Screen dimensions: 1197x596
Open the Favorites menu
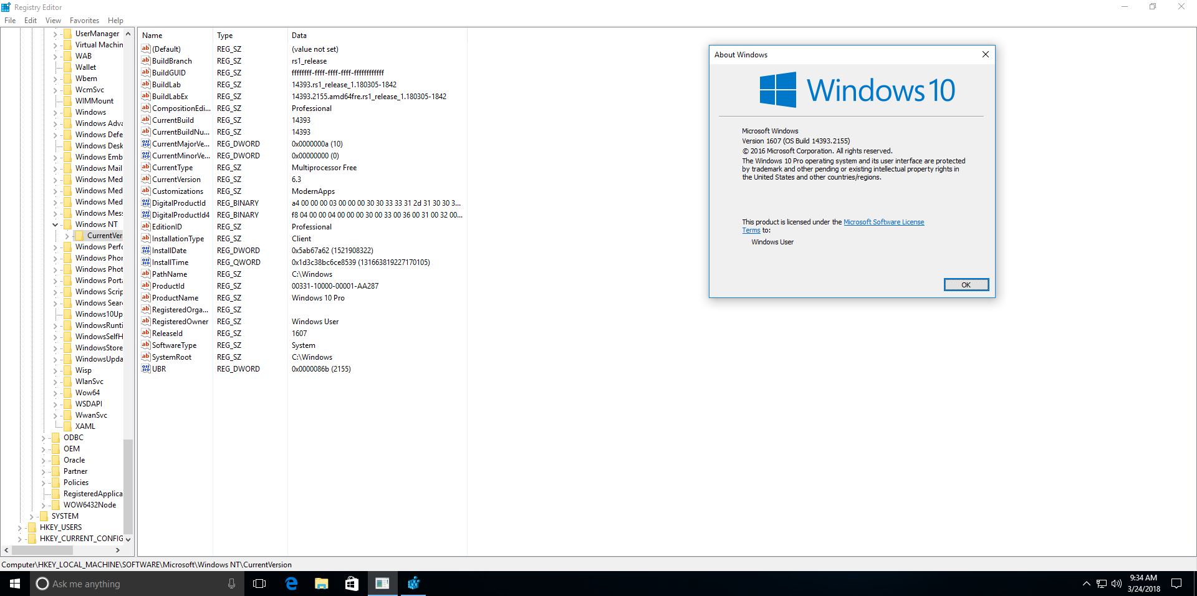pyautogui.click(x=84, y=21)
